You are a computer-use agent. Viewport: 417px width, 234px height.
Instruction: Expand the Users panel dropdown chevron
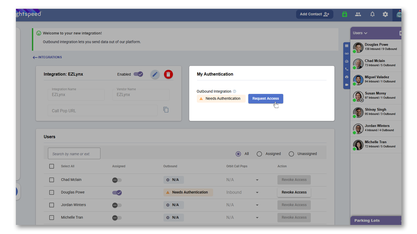click(x=366, y=33)
